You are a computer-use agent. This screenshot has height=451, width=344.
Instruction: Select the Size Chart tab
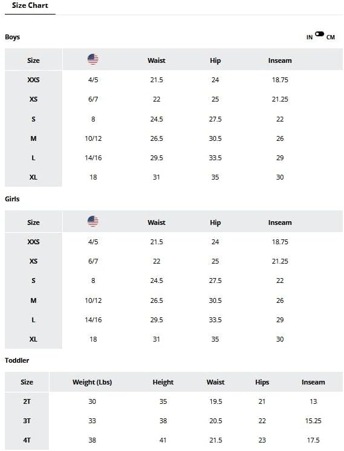click(30, 6)
